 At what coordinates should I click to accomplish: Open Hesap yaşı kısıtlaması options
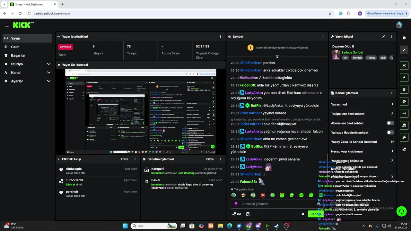click(362, 151)
